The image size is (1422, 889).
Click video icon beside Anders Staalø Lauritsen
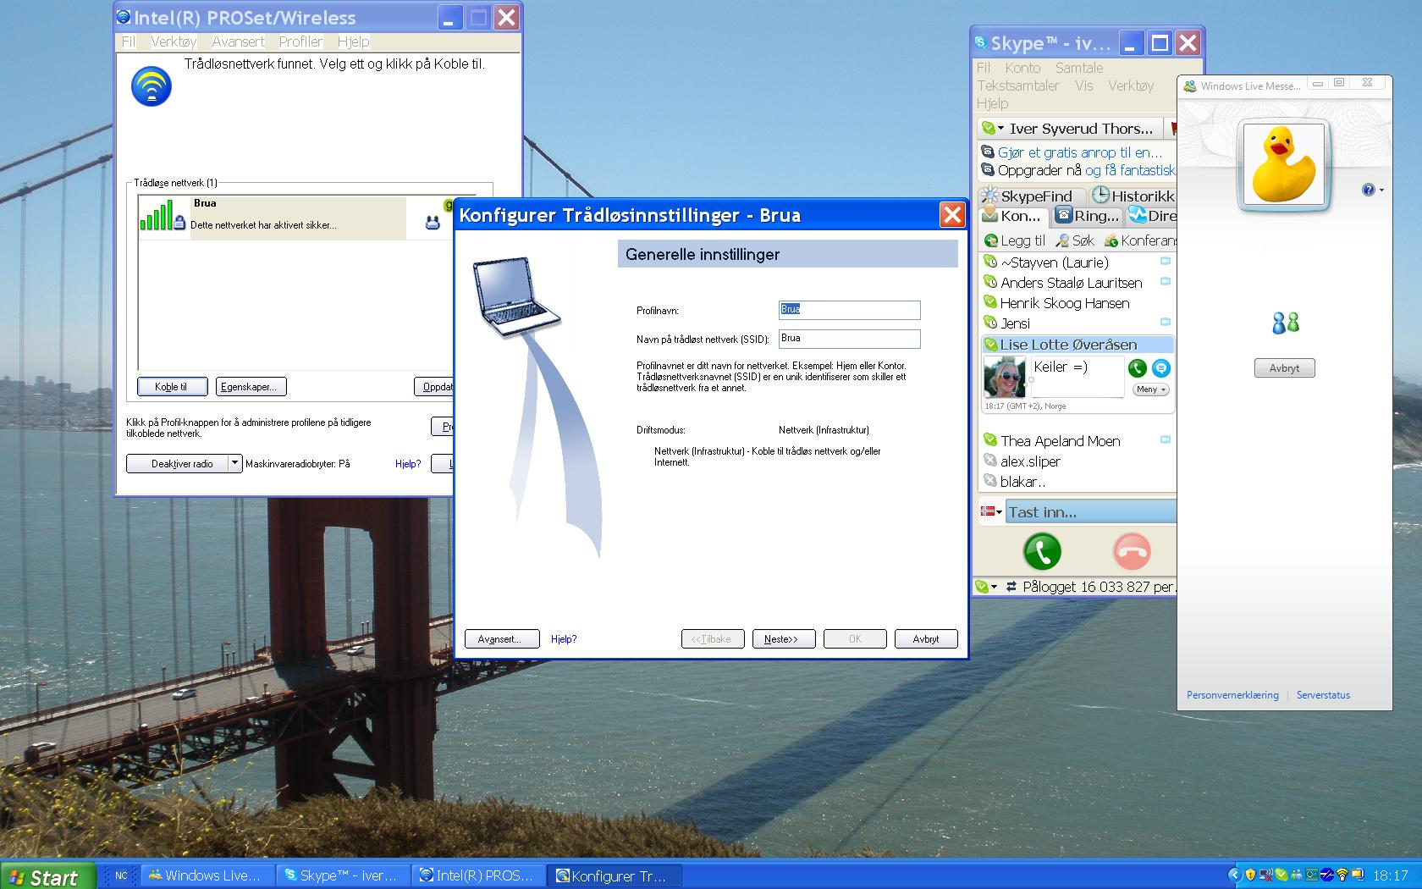pyautogui.click(x=1166, y=282)
